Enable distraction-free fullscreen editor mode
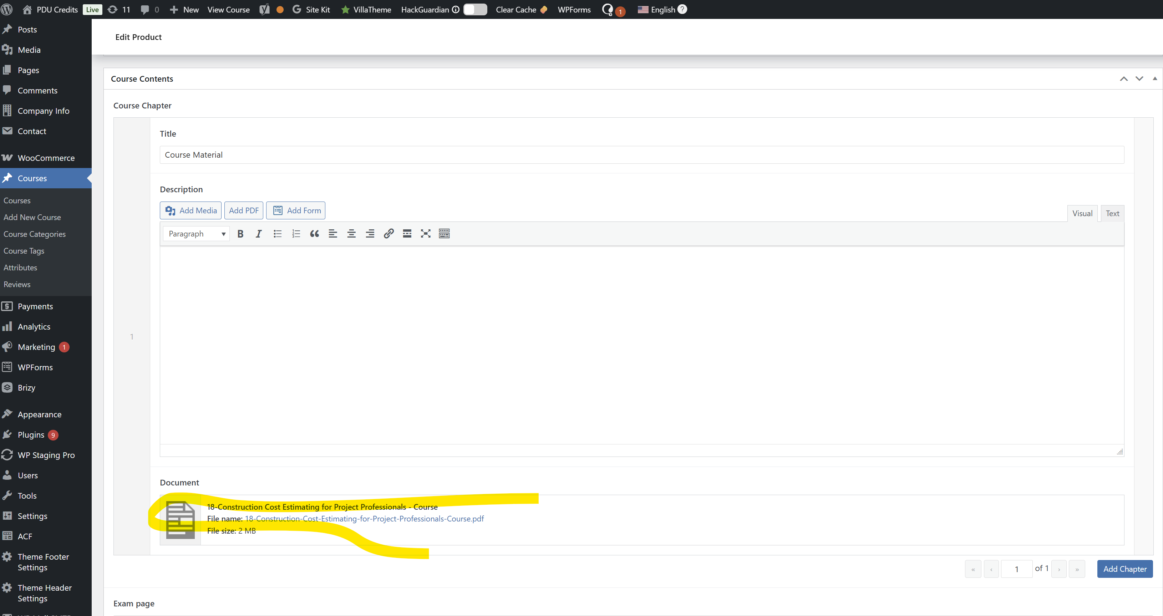This screenshot has height=616, width=1163. coord(425,233)
